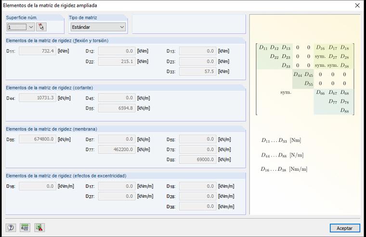This screenshot has height=237, width=366.
Task: Select the D22 stiffness field
Action: coord(117,61)
